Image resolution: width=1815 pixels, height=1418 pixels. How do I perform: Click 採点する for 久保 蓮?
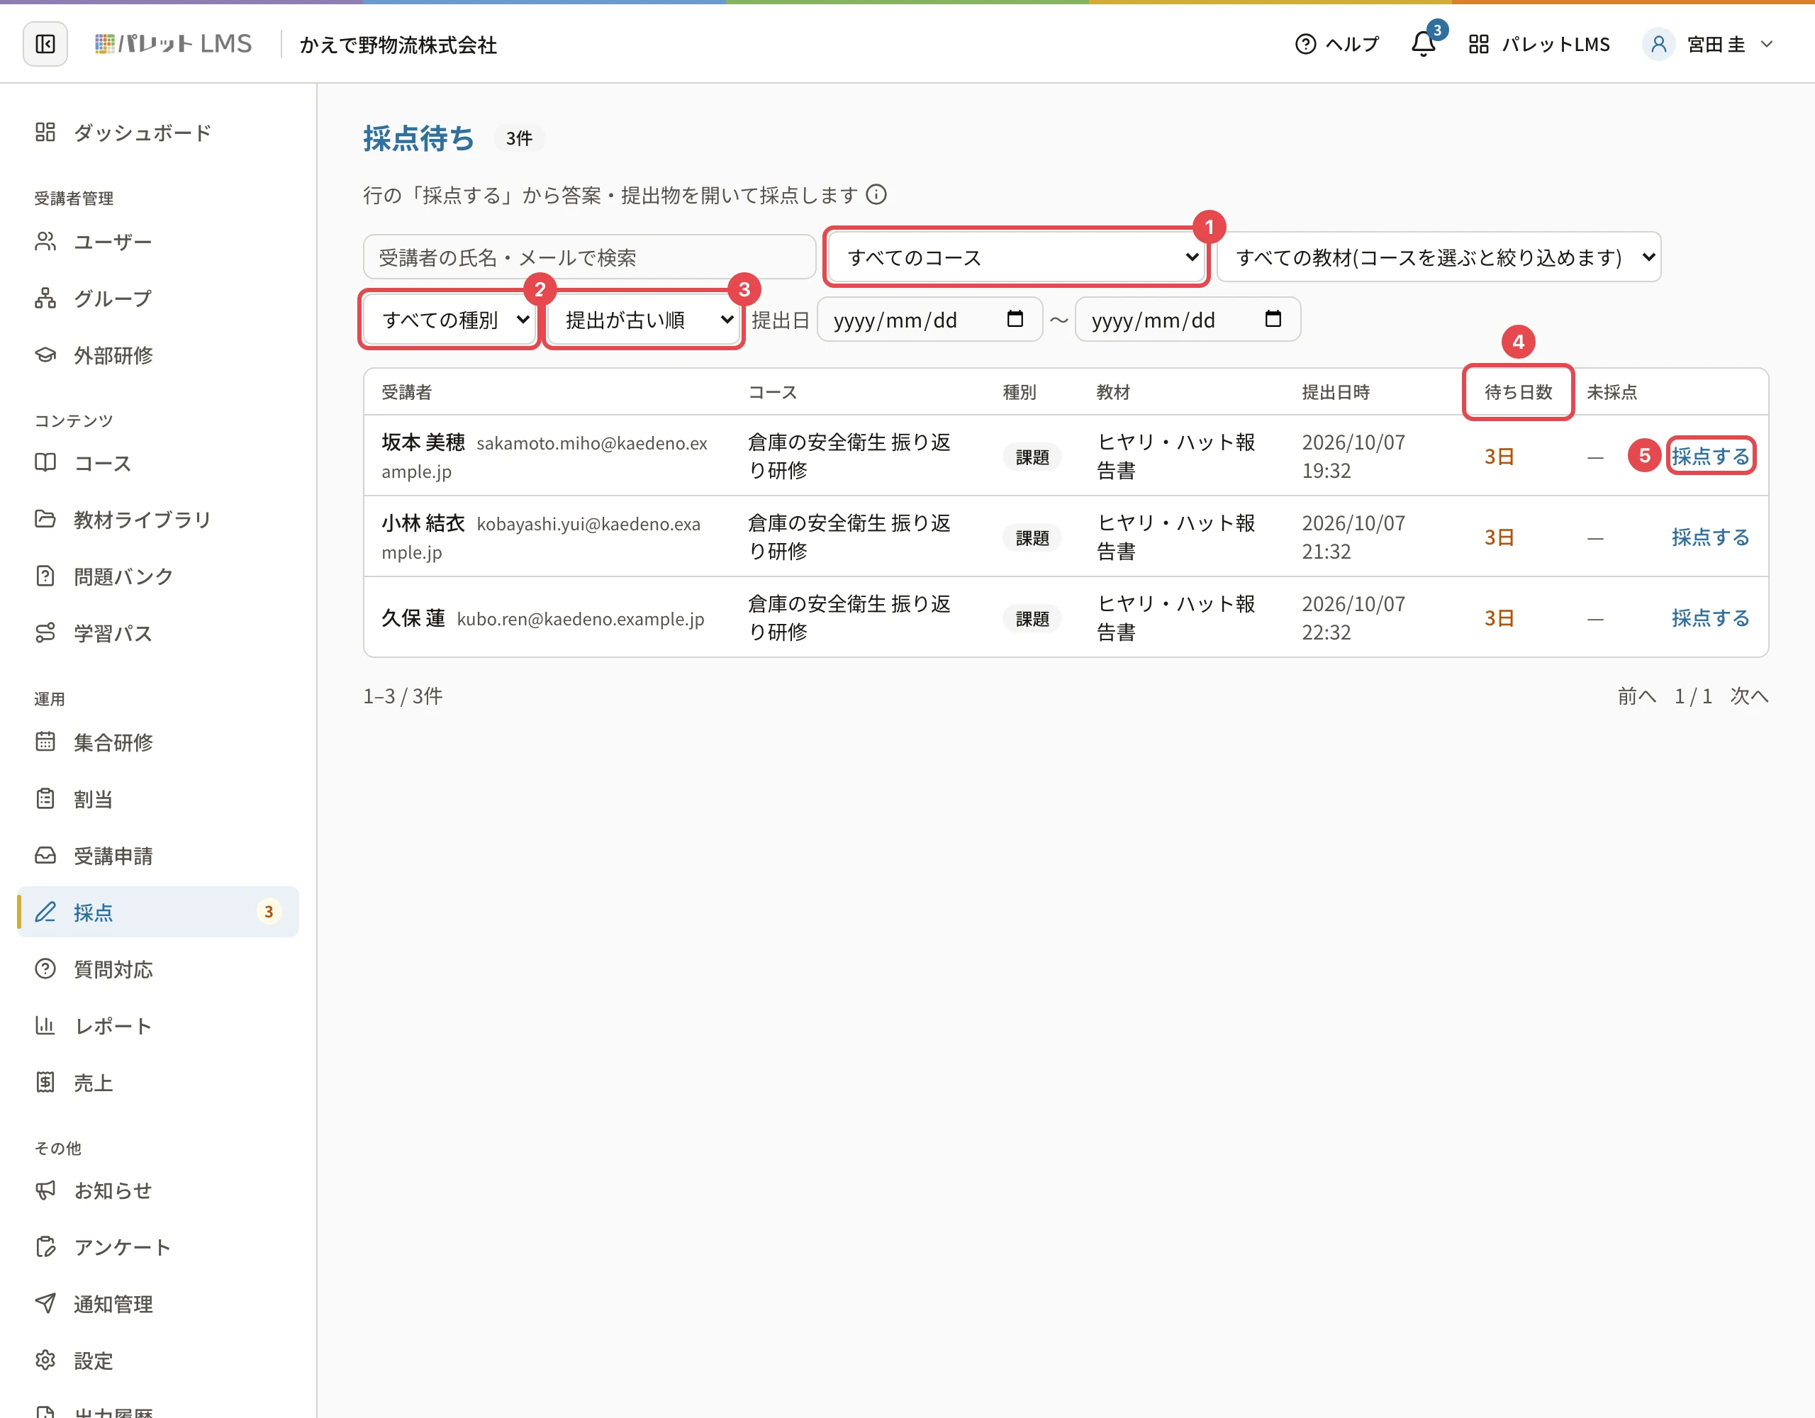coord(1710,618)
